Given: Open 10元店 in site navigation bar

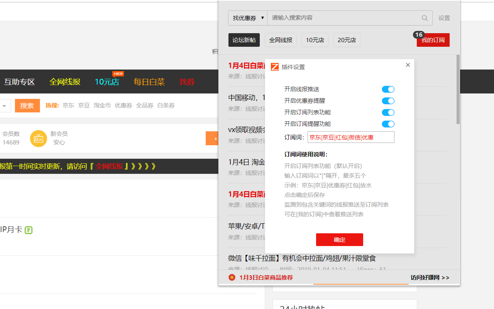Looking at the screenshot, I should click(107, 82).
